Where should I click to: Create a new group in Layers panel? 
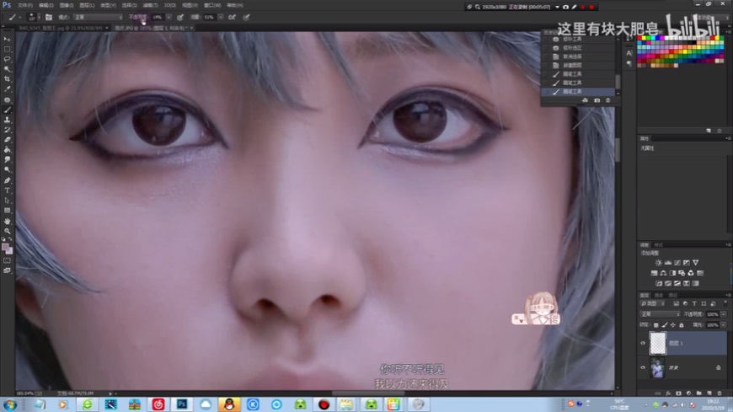(698, 393)
